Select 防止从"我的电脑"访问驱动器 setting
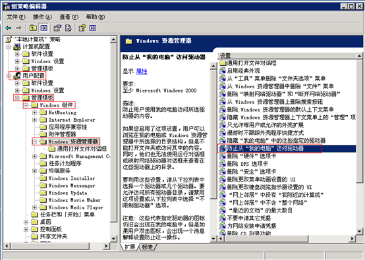 point(266,148)
